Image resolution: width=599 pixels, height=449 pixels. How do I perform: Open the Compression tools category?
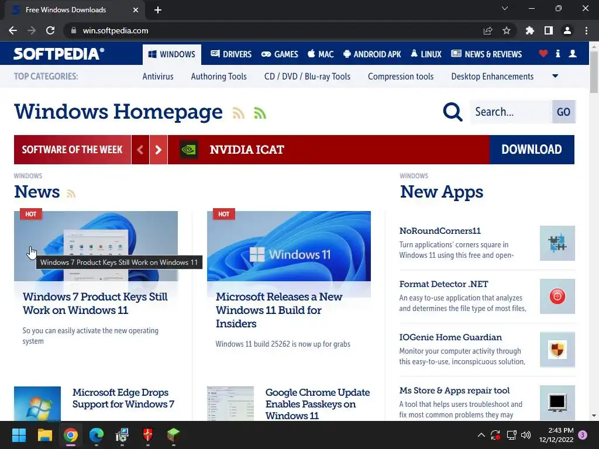click(400, 77)
